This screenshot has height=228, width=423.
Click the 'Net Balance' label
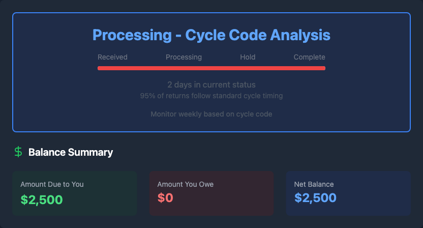314,184
